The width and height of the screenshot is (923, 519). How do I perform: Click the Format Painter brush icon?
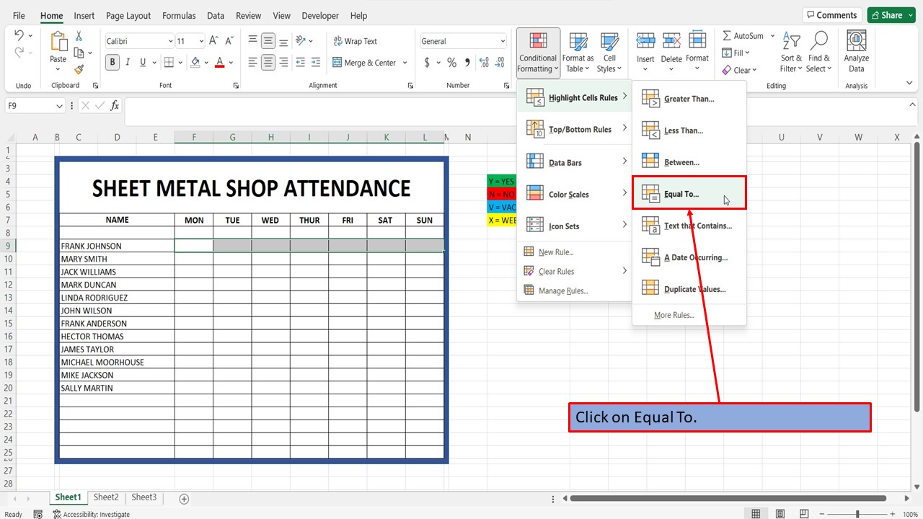(79, 69)
